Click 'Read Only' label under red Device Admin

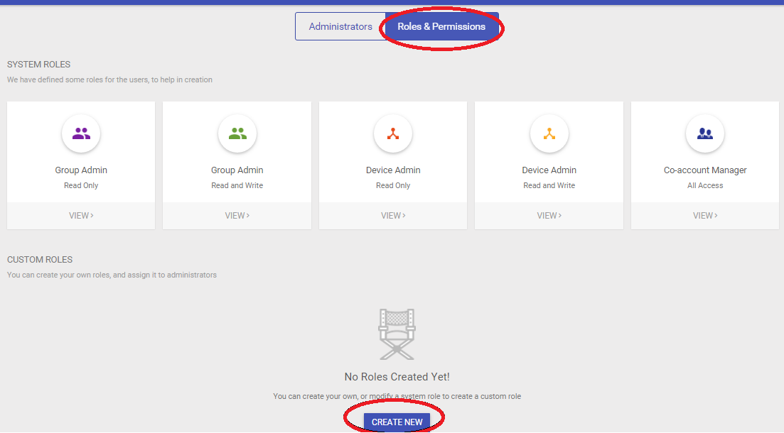[393, 185]
